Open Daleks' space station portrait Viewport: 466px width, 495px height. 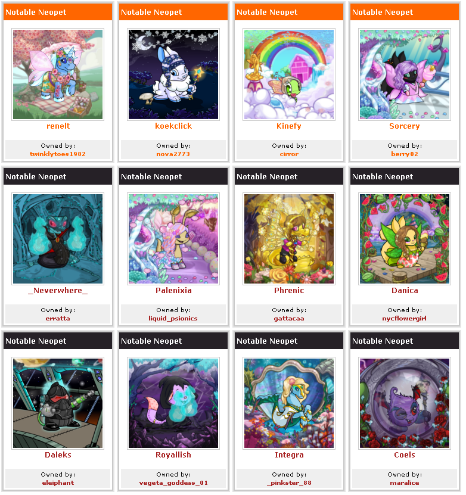click(x=58, y=404)
